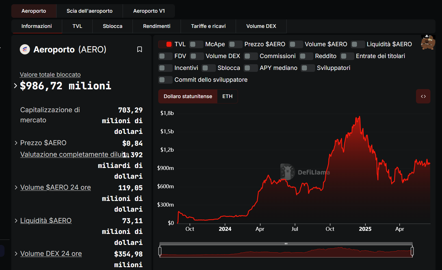This screenshot has height=270, width=442.
Task: Expand the Liquidità $AERO row
Action: tap(16, 221)
